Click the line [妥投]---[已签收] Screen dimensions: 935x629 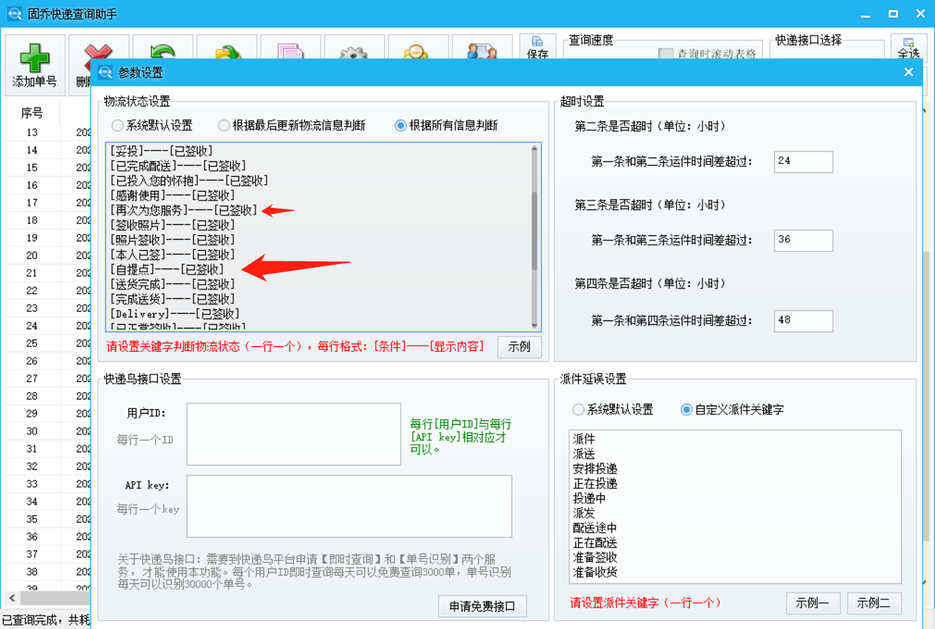(x=161, y=151)
